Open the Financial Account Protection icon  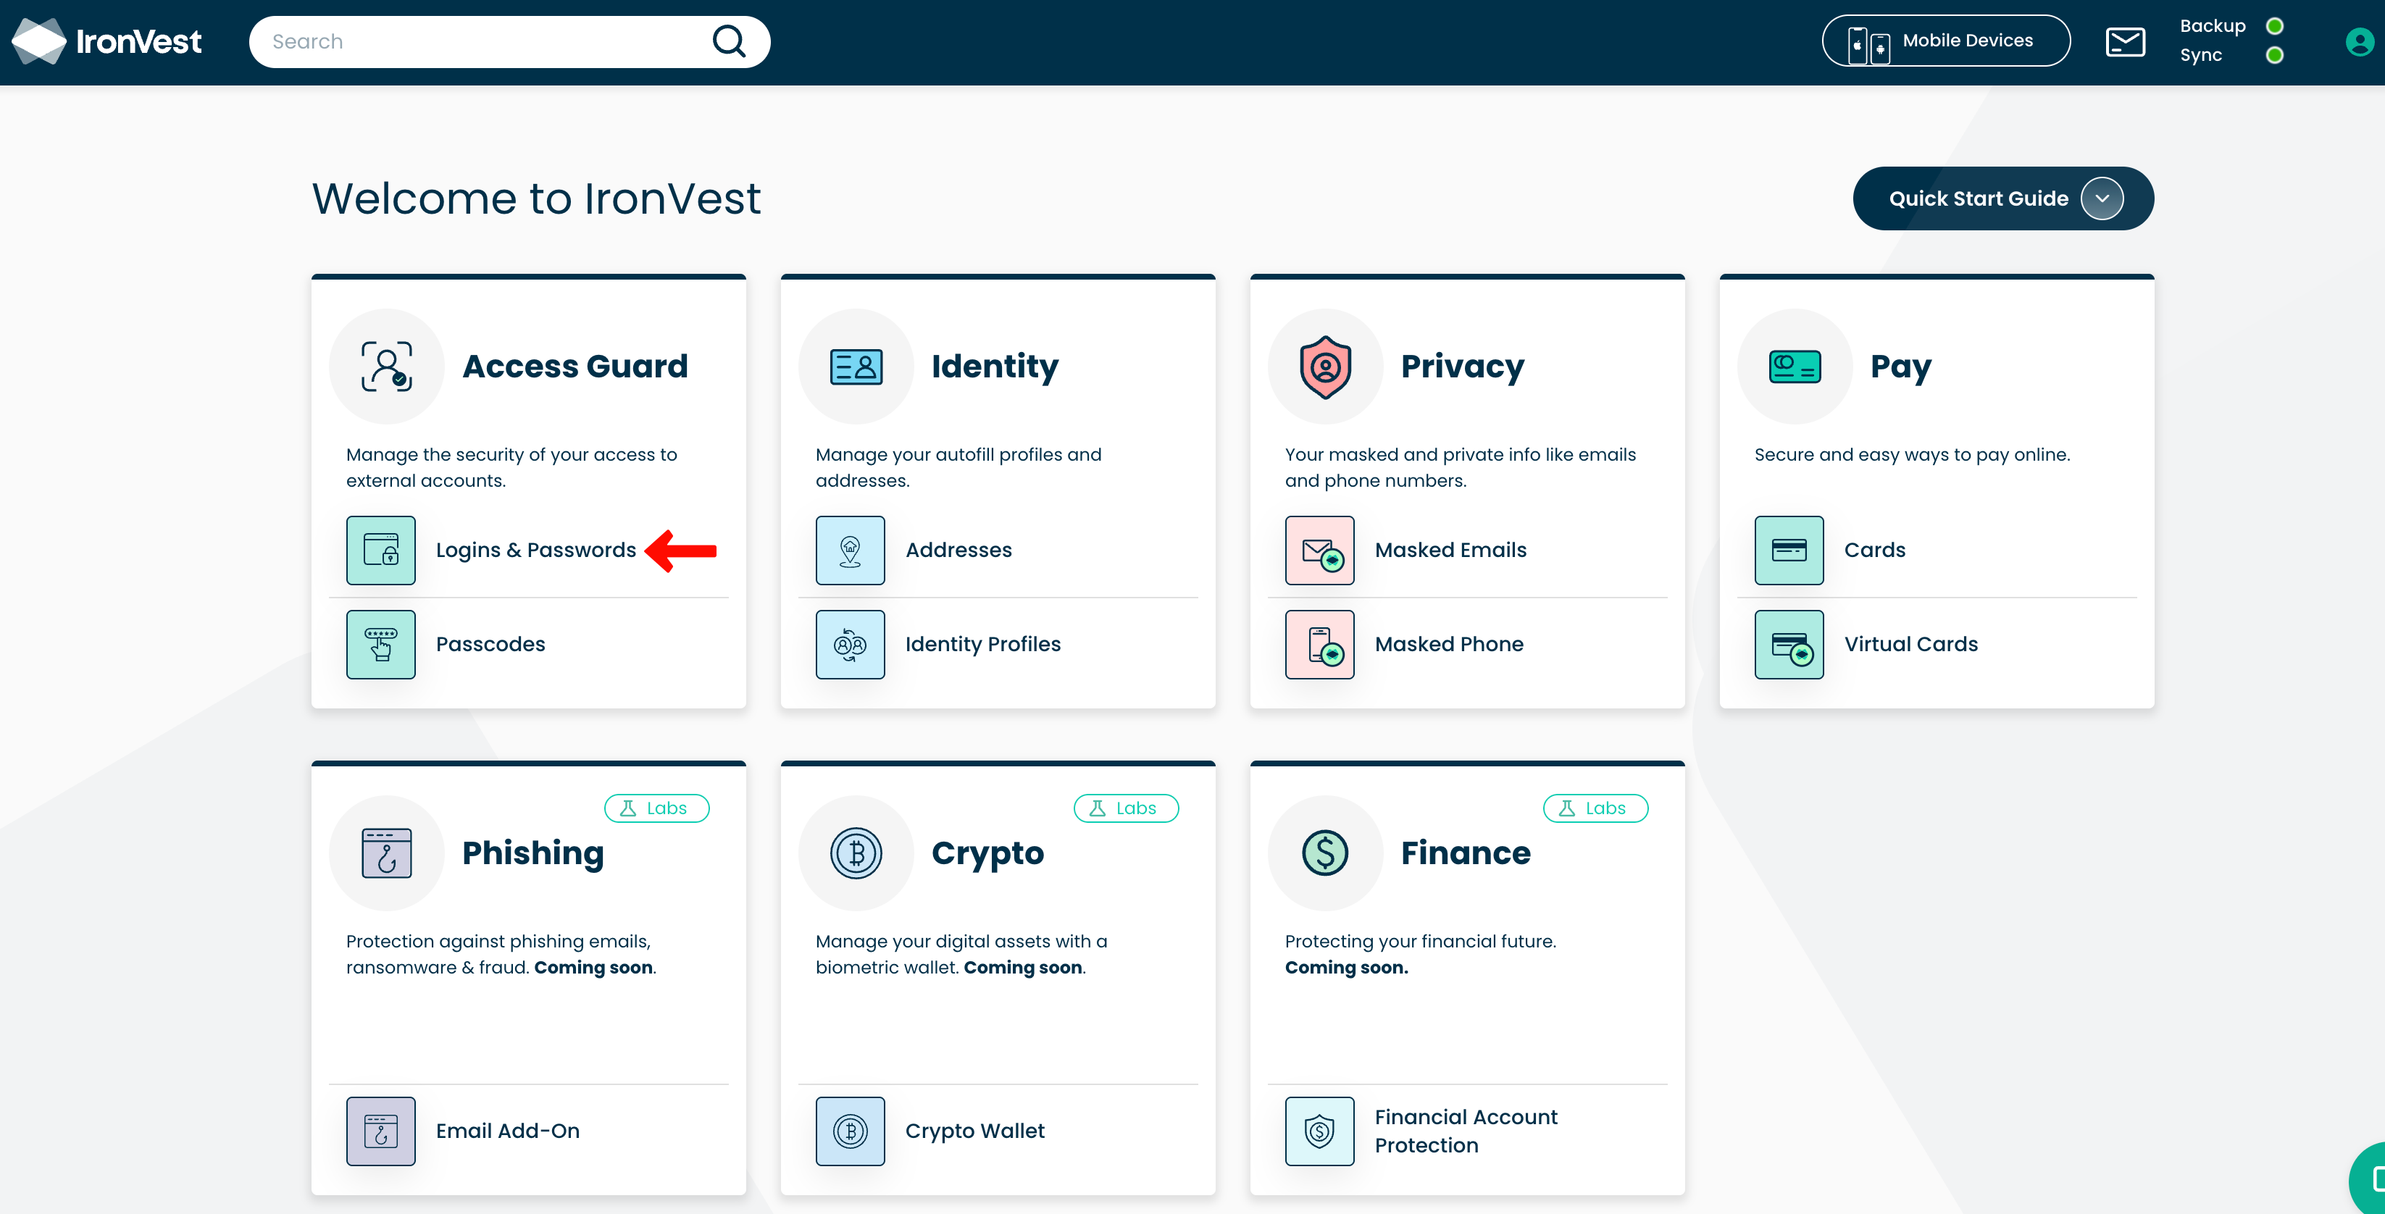pyautogui.click(x=1319, y=1131)
